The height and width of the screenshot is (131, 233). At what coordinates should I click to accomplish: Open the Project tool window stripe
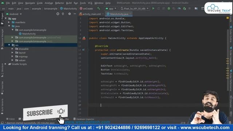click(2, 19)
